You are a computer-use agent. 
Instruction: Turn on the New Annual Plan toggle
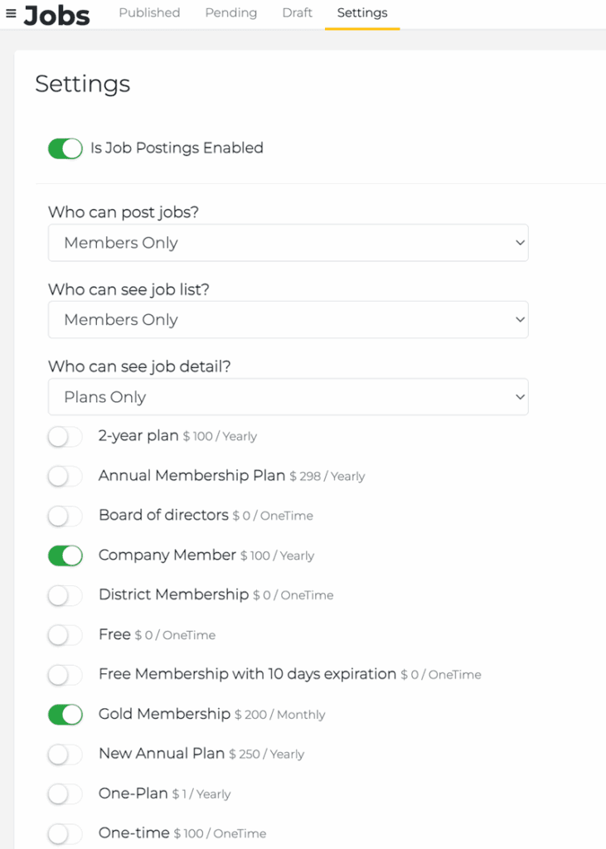click(x=65, y=754)
